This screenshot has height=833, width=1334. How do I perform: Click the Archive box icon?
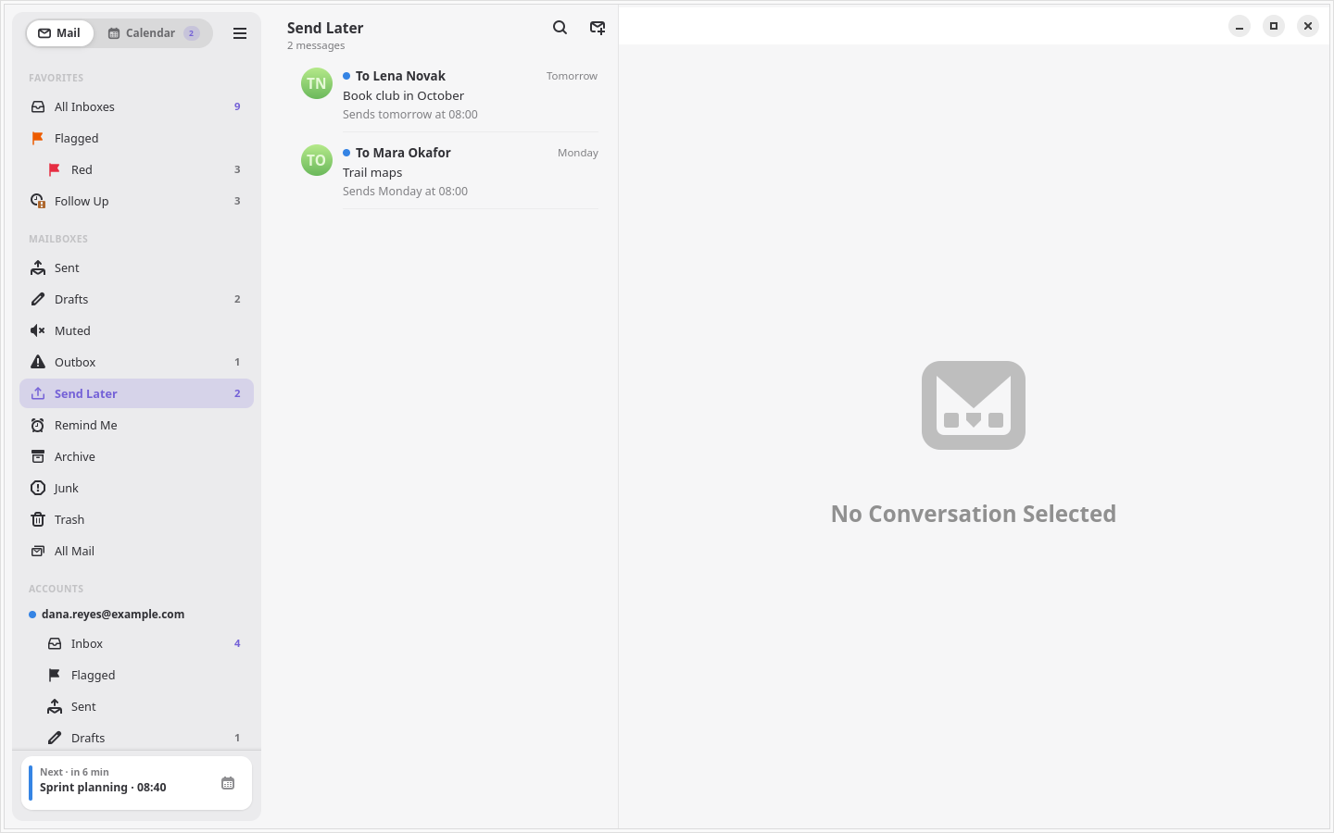tap(38, 456)
